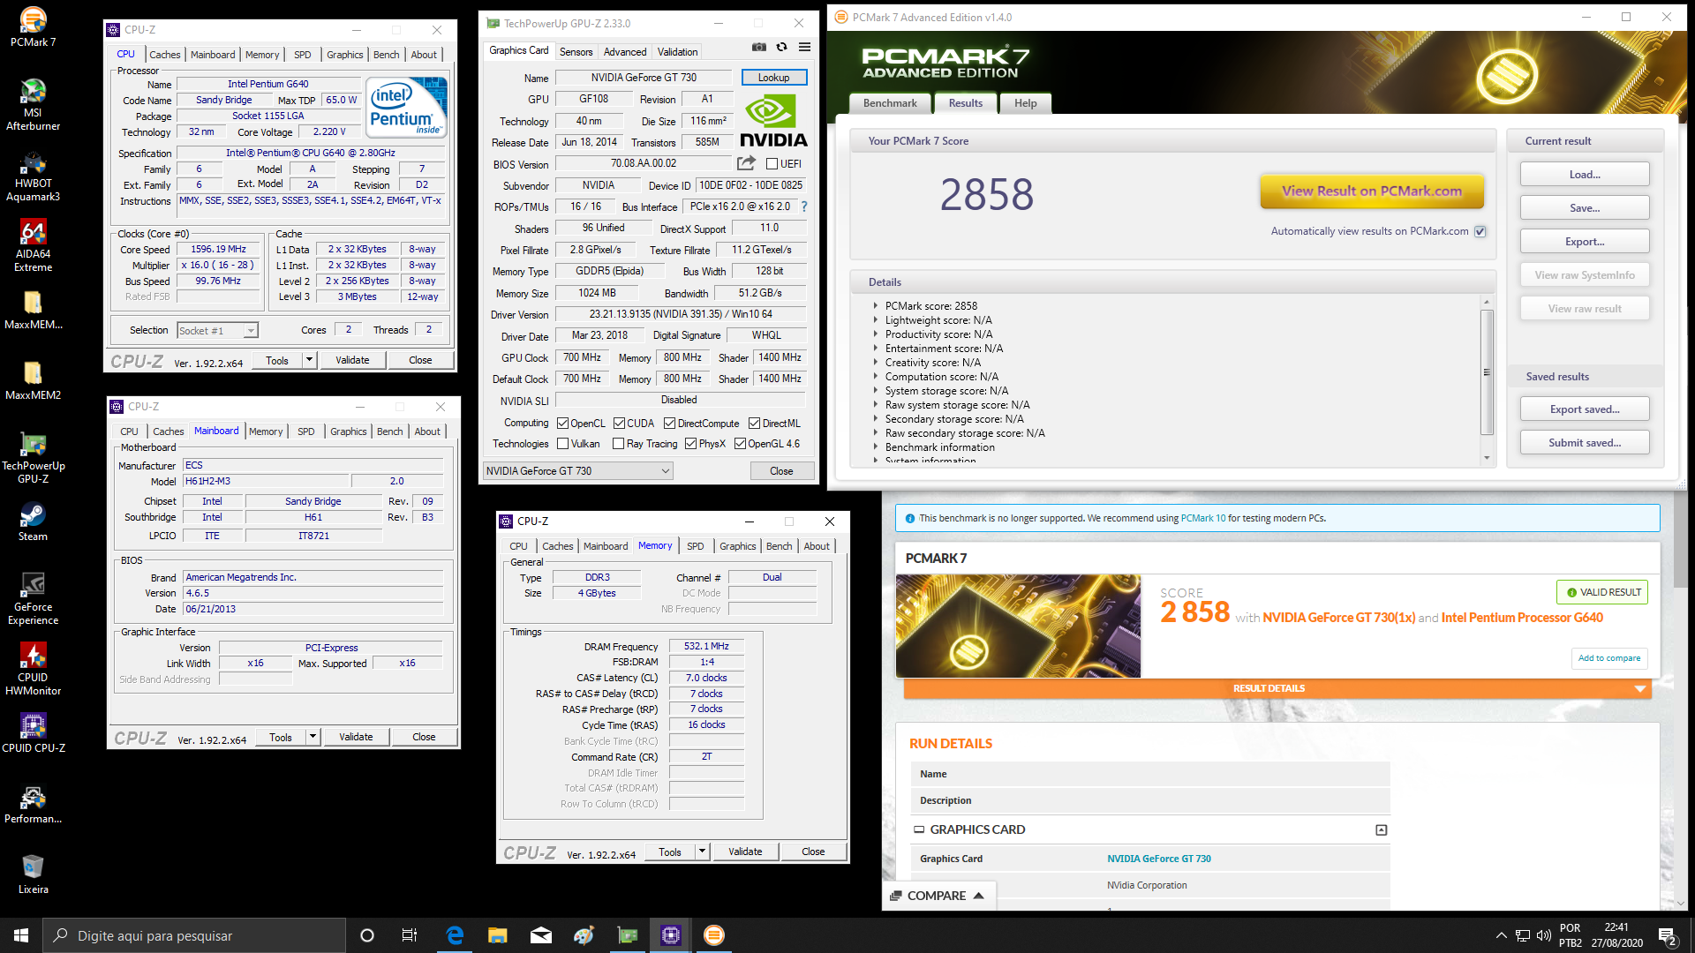Open GPU selector dropdown NVIDIA GeForce GT 730
This screenshot has width=1695, height=953.
pyautogui.click(x=578, y=471)
